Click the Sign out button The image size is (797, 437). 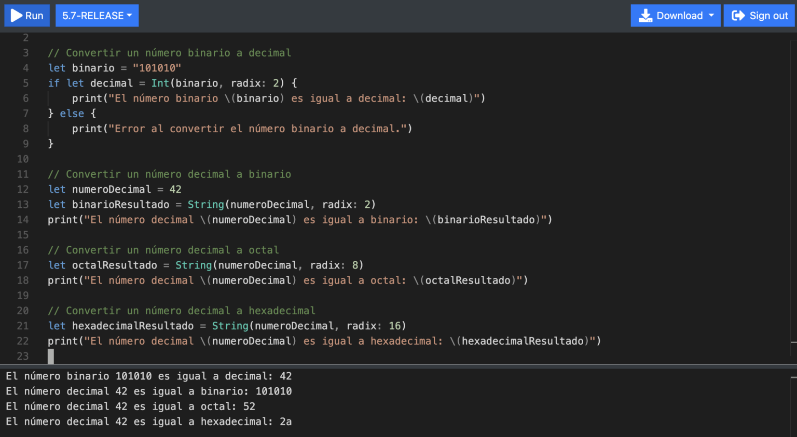759,15
